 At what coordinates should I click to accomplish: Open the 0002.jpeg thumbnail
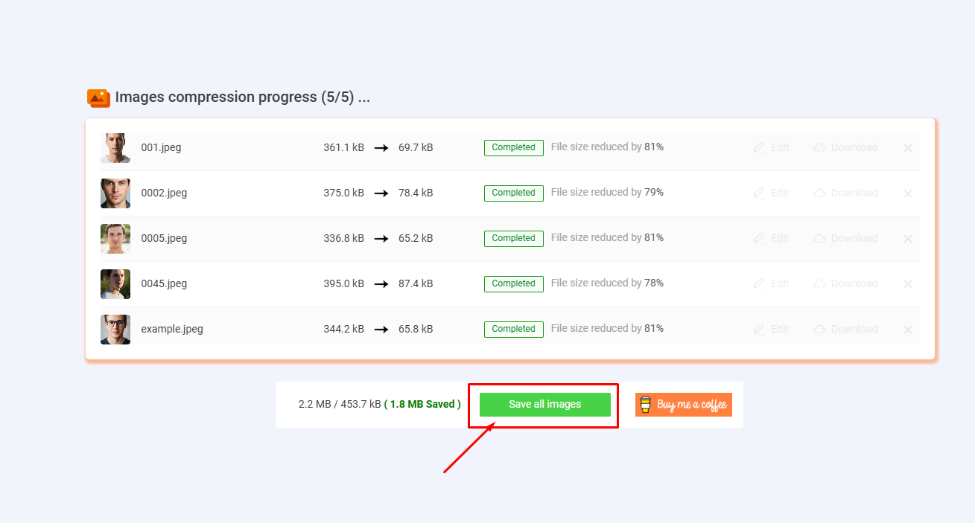[x=115, y=193]
